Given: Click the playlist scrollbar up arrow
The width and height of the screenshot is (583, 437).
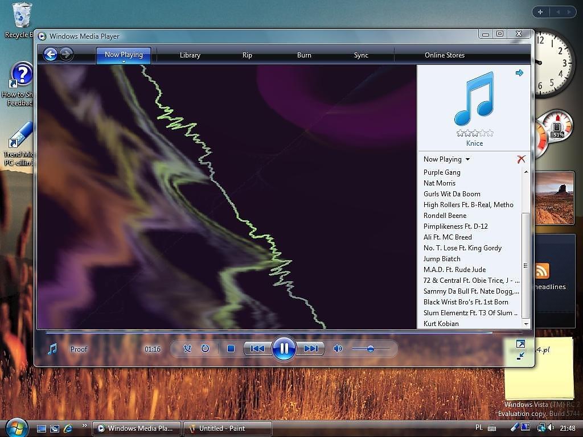Looking at the screenshot, I should pyautogui.click(x=525, y=172).
